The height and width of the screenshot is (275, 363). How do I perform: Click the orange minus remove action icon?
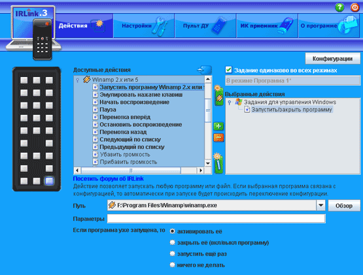click(218, 138)
